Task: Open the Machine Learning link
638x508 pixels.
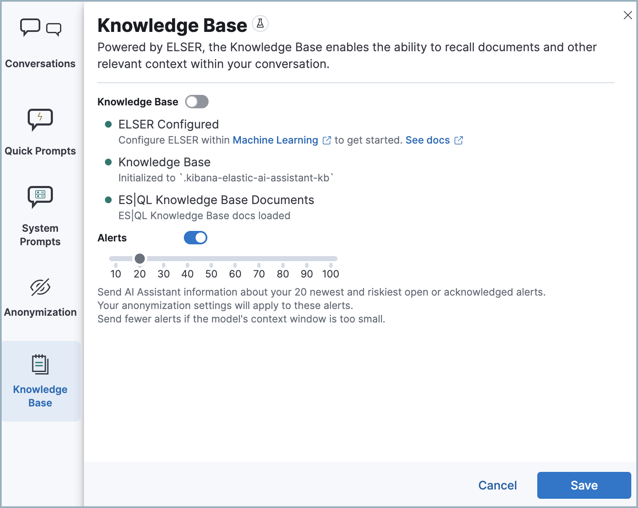Action: point(275,140)
